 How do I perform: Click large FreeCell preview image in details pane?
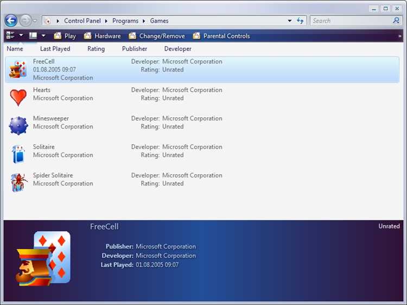43,258
